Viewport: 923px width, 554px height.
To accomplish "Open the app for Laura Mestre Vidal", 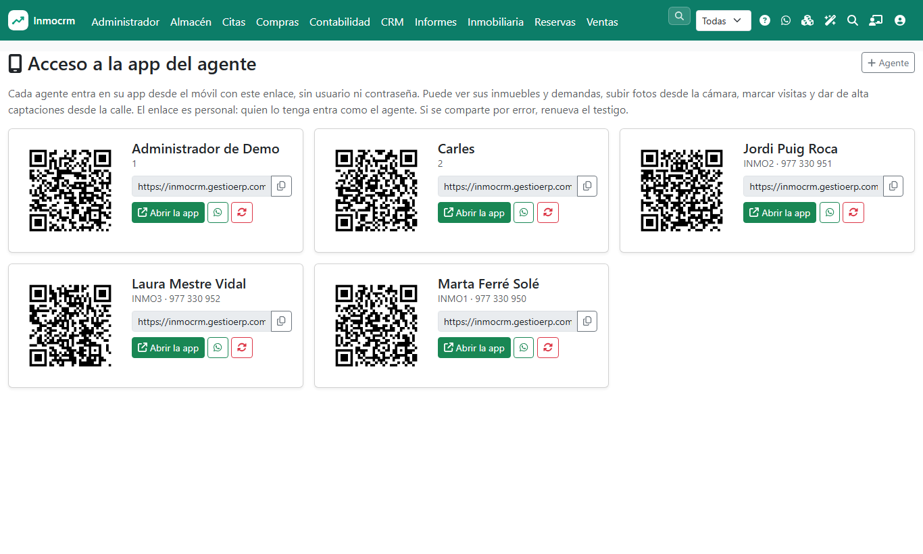I will [x=168, y=348].
